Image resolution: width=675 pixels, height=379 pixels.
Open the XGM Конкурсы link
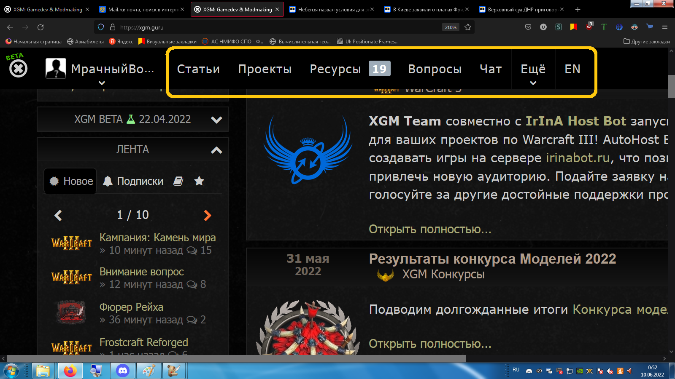coord(443,274)
